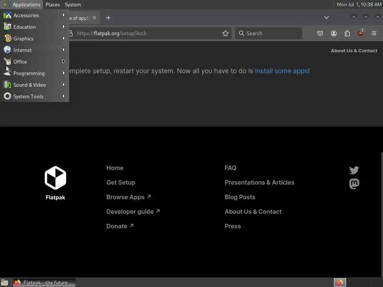383x287 pixels.
Task: Expand the arrow next to System Tools
Action: [64, 96]
